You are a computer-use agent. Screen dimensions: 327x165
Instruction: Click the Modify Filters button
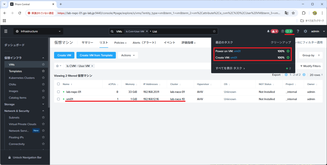(x=310, y=66)
